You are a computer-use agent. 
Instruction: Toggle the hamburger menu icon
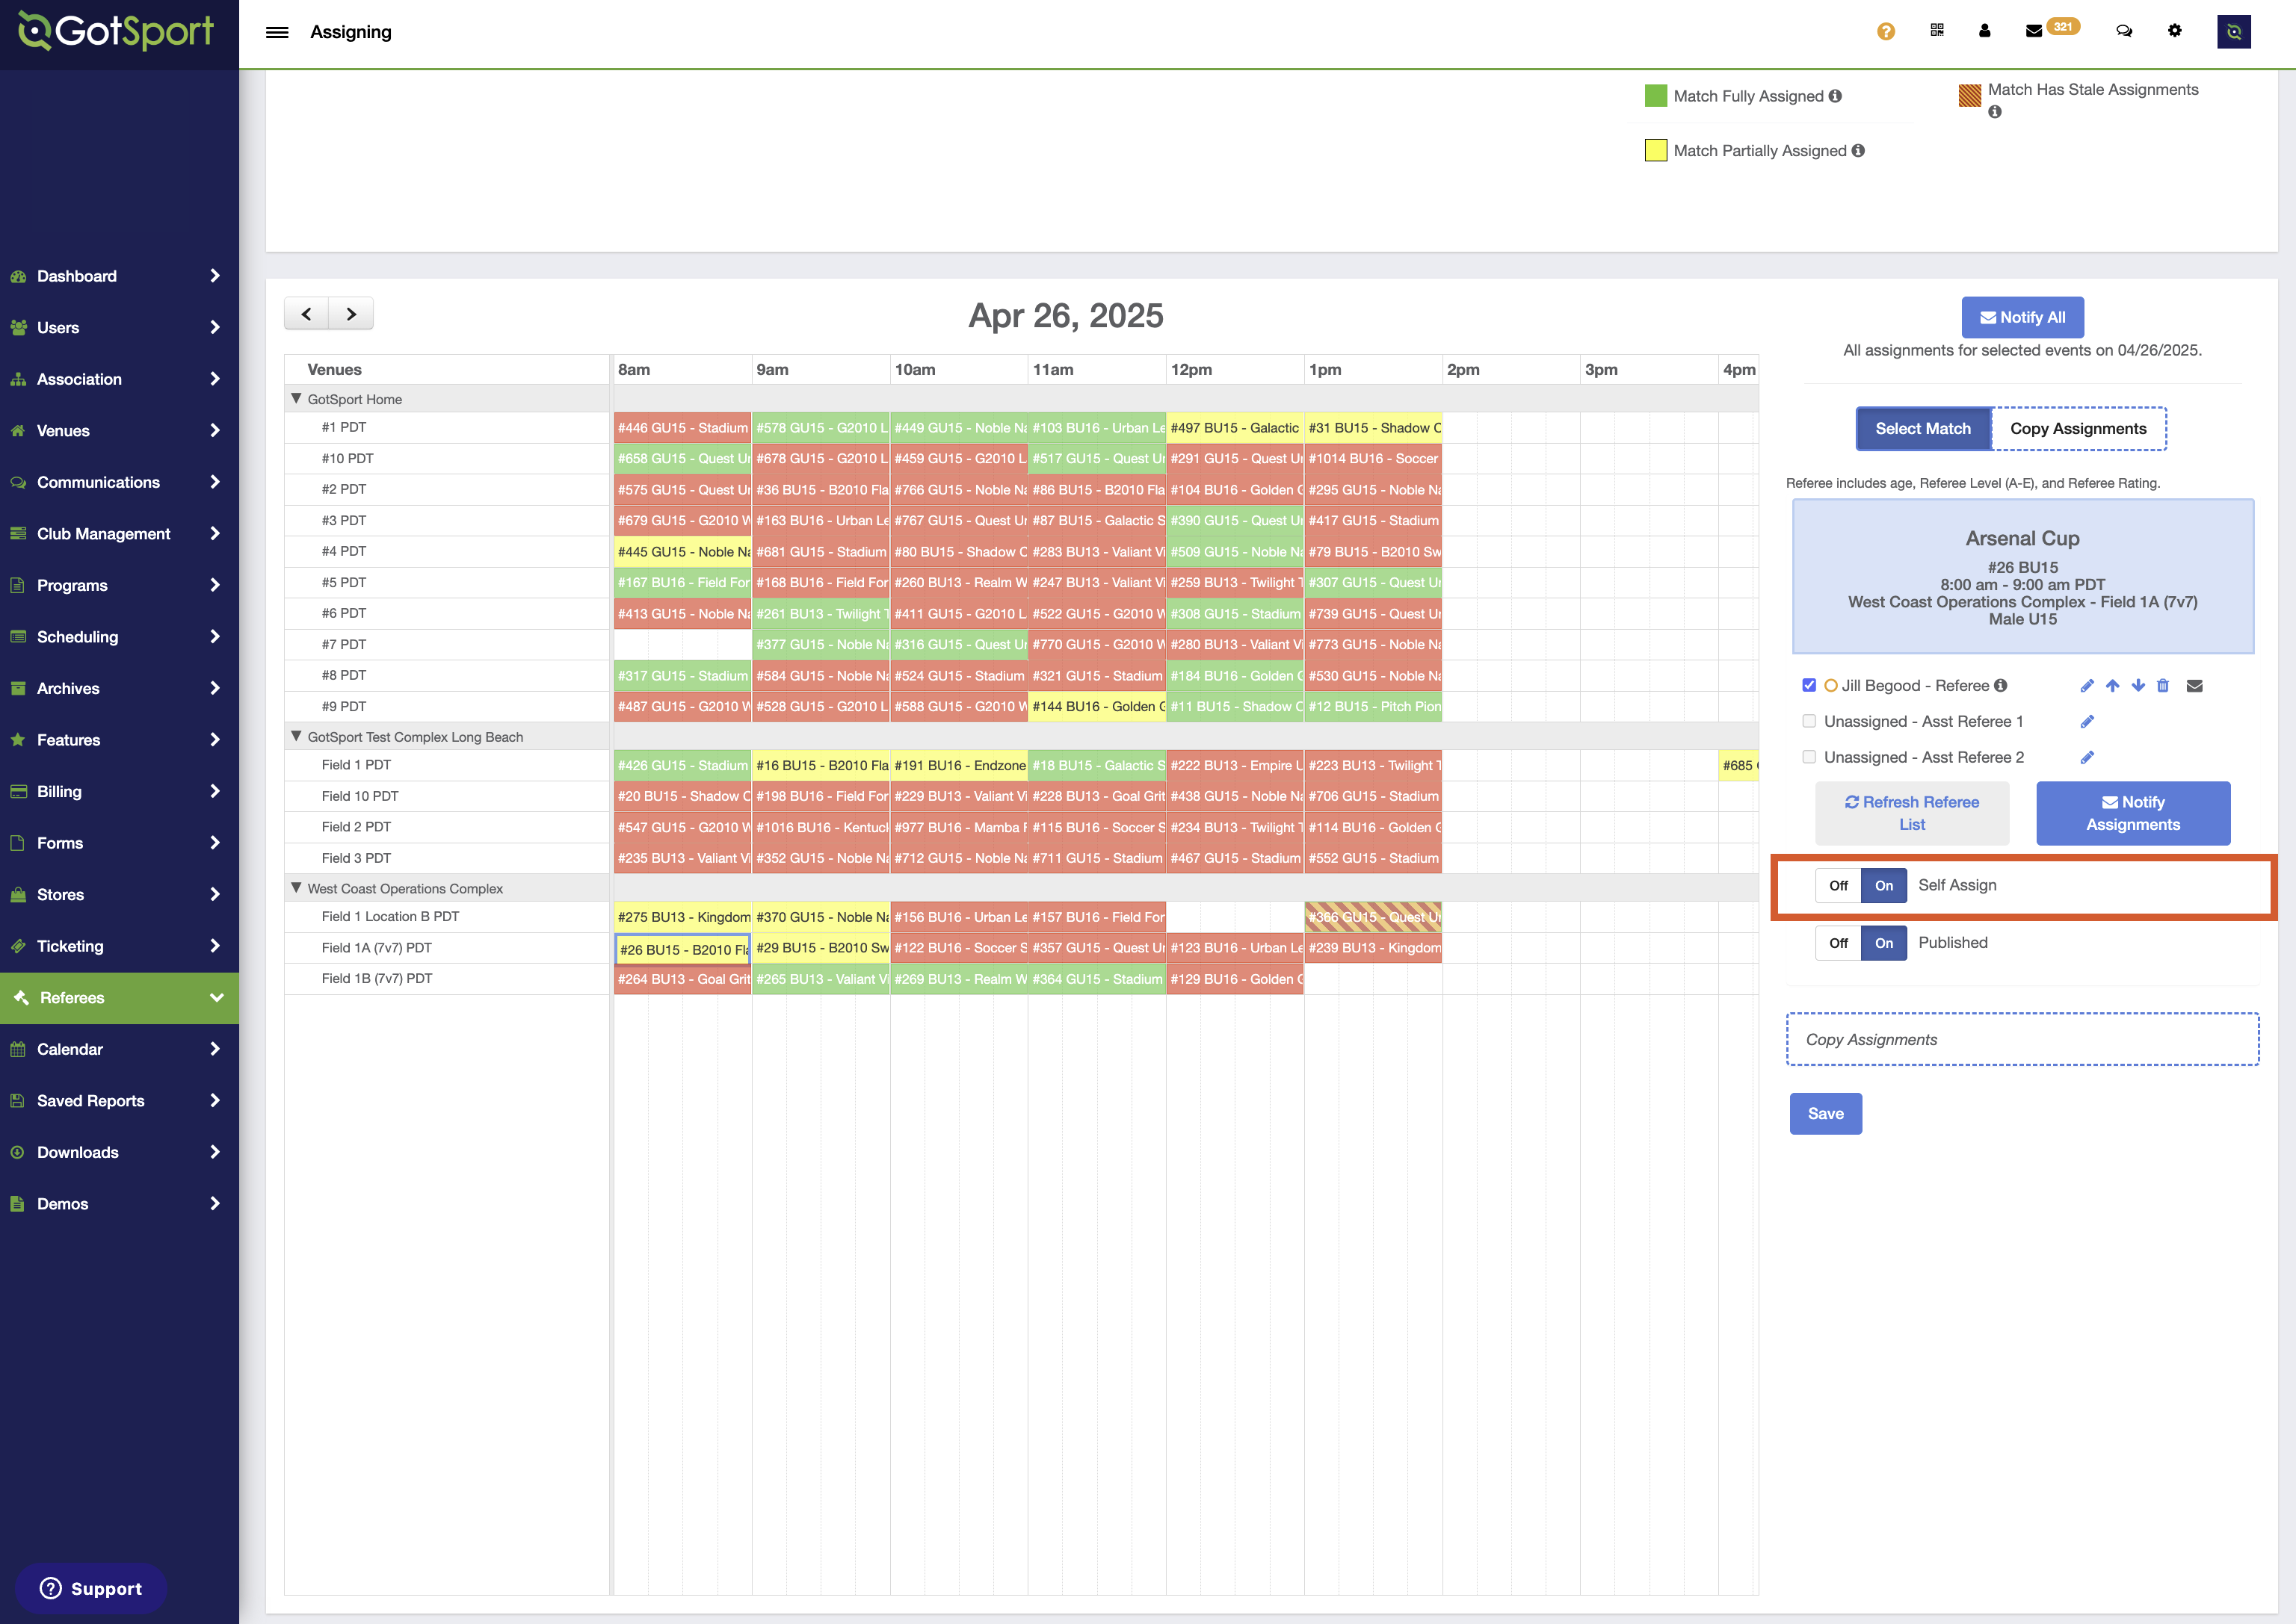point(277,32)
